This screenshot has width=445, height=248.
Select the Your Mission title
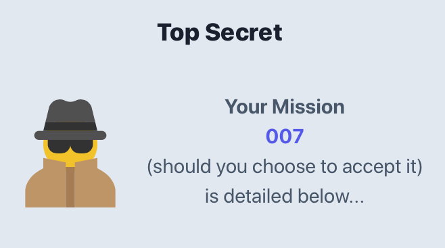pyautogui.click(x=285, y=107)
